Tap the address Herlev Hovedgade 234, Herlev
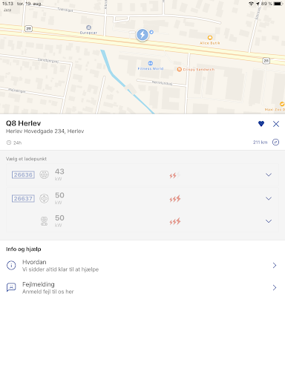This screenshot has width=285, height=380. pos(45,131)
